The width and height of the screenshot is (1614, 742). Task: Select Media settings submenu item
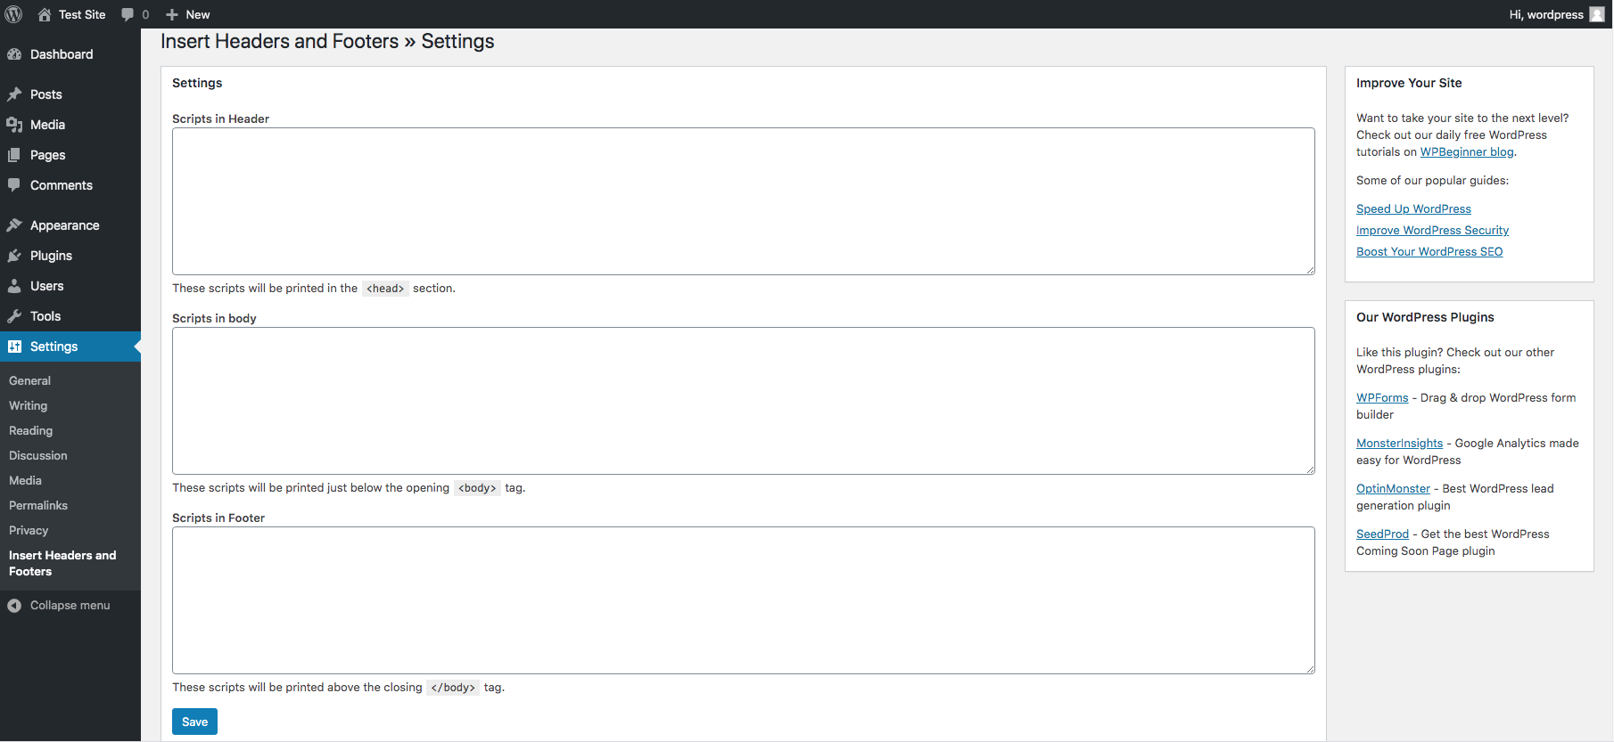25,480
